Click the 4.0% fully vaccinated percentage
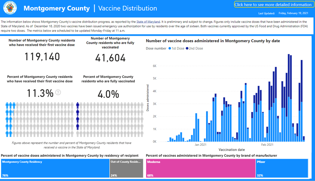Screen dimensions: 315x181 (108, 94)
